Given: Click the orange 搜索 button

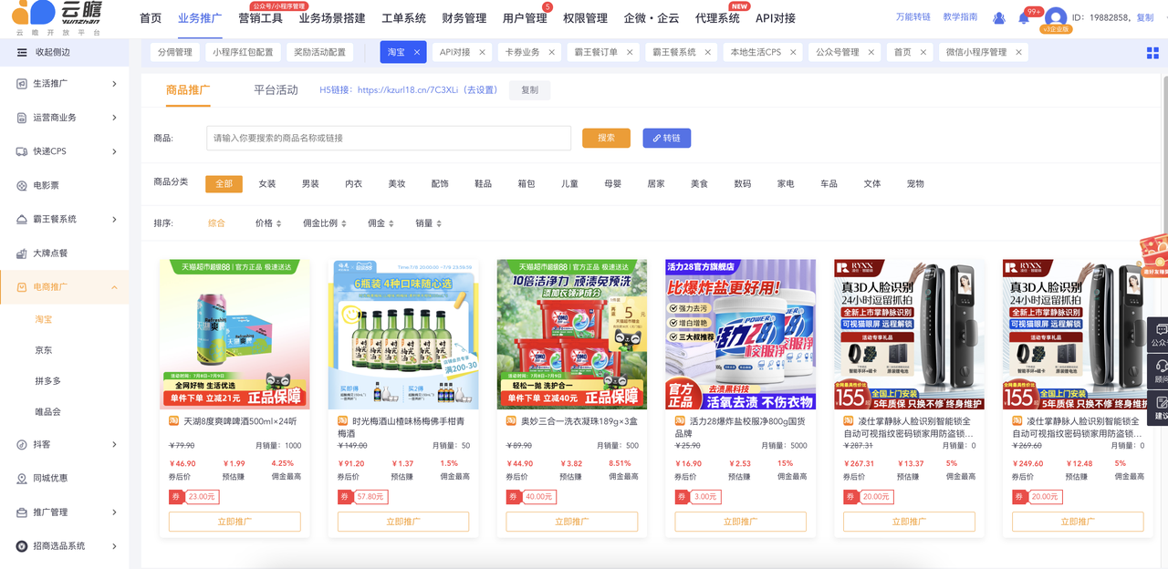Looking at the screenshot, I should 607,138.
